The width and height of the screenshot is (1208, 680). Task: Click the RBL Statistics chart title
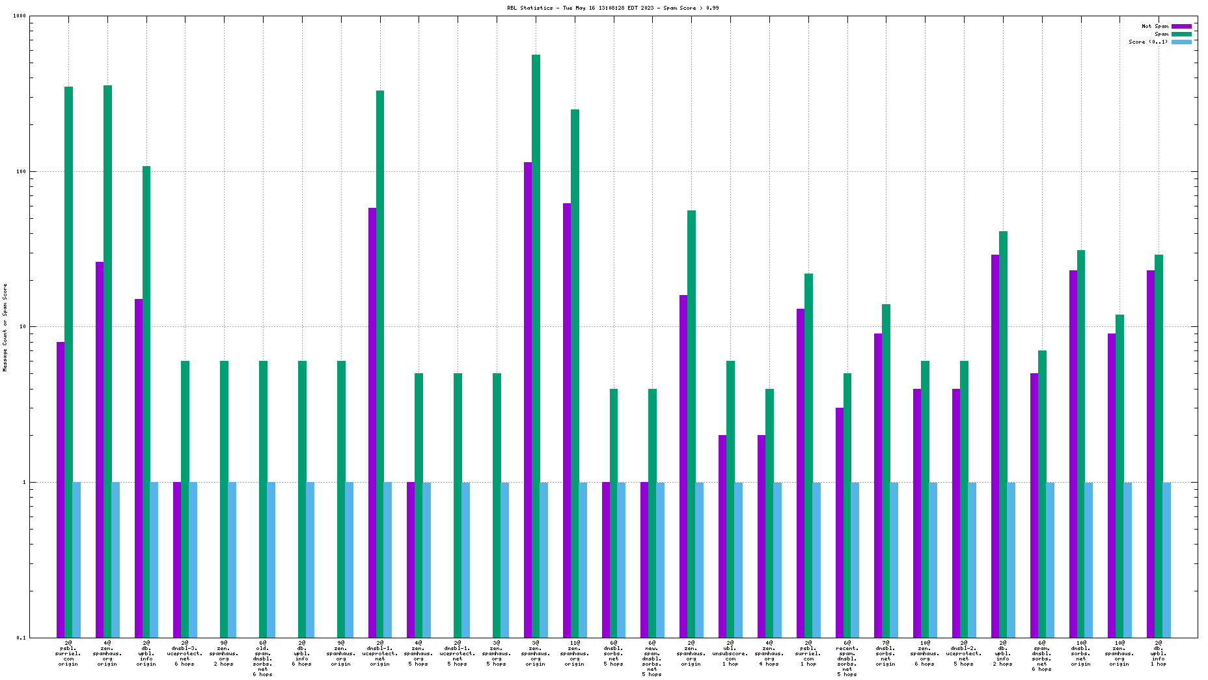(612, 8)
